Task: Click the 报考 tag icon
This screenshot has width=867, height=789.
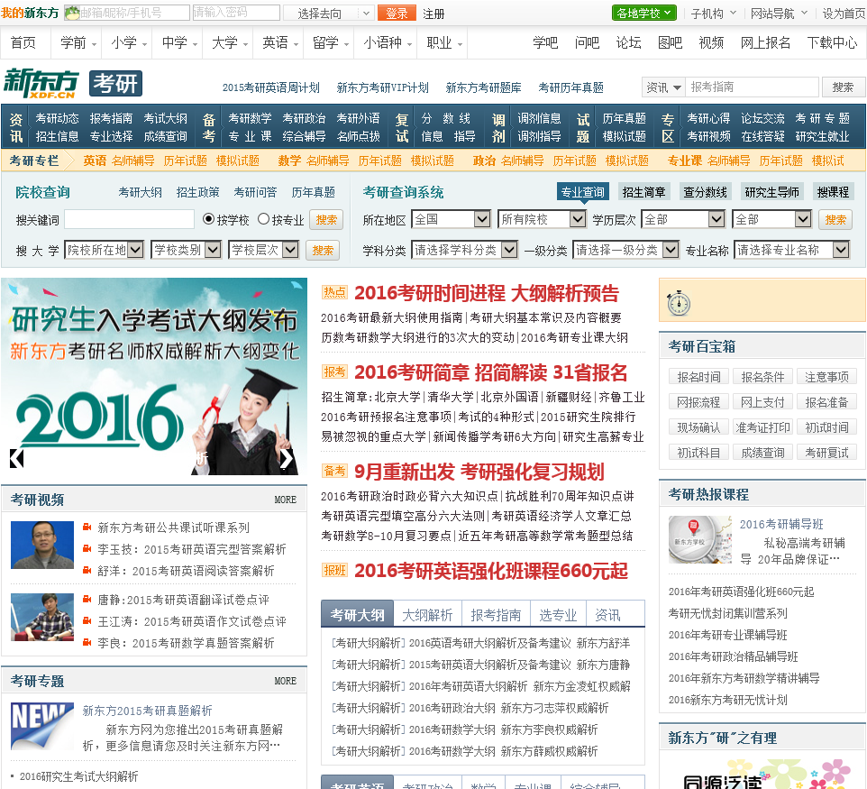Action: point(334,372)
